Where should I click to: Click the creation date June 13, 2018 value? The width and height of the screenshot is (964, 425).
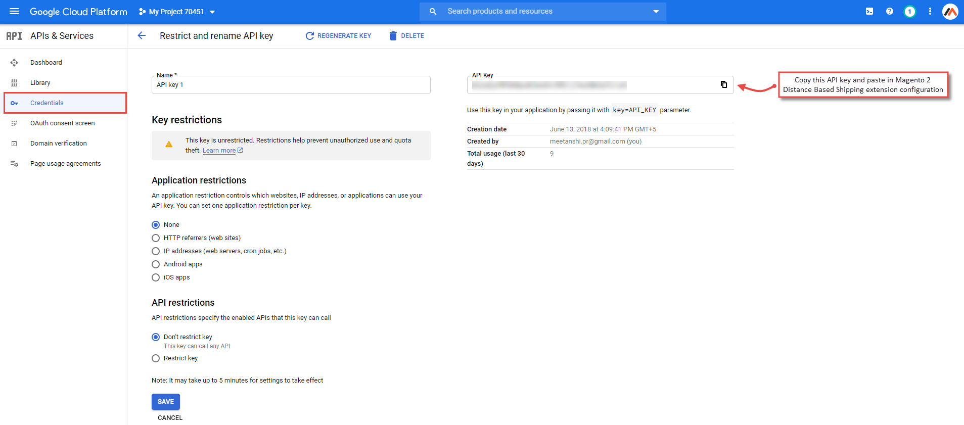click(603, 129)
